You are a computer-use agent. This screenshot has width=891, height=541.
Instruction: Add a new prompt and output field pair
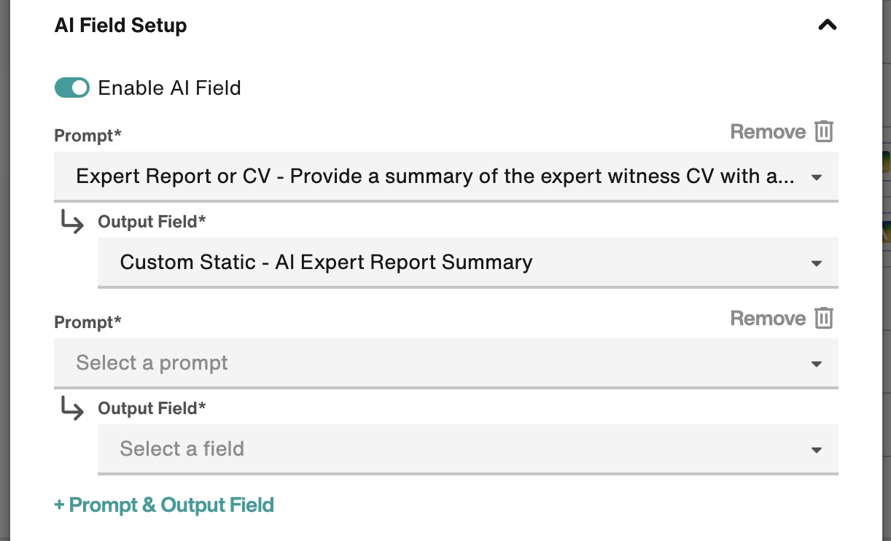163,505
